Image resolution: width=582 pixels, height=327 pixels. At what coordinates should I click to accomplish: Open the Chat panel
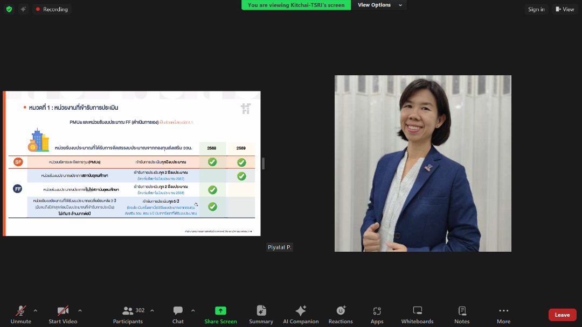tap(178, 315)
